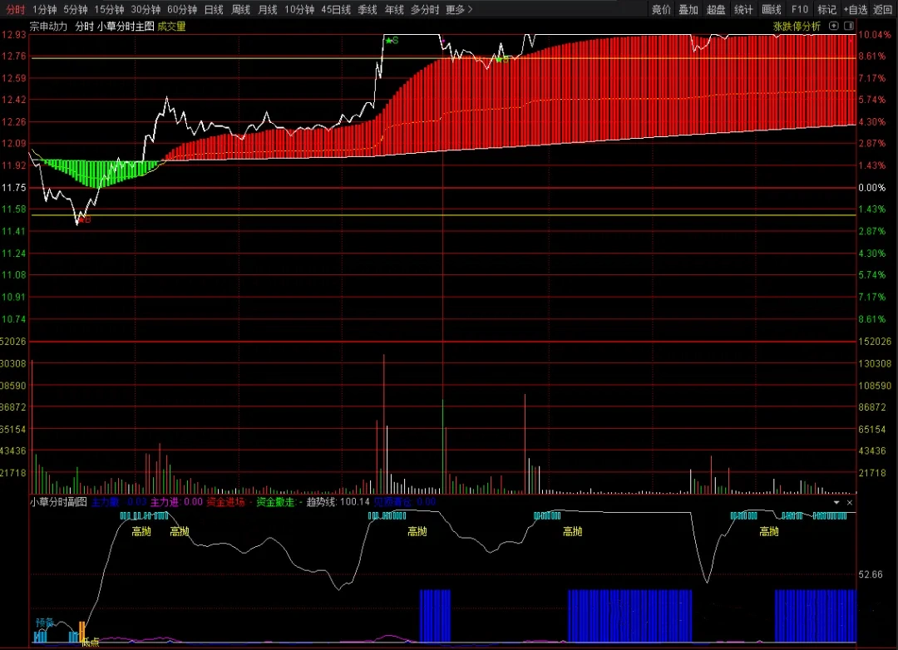
Task: Open the 竞价 auction view
Action: (661, 10)
